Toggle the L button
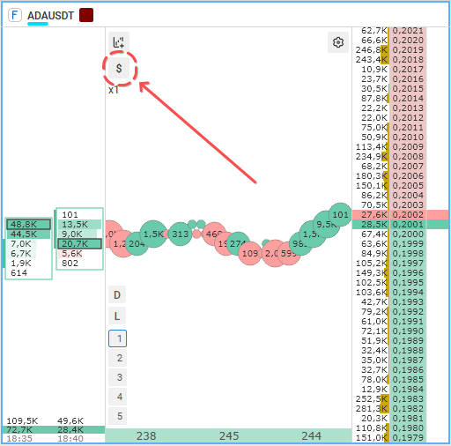451x446 pixels. pos(117,316)
